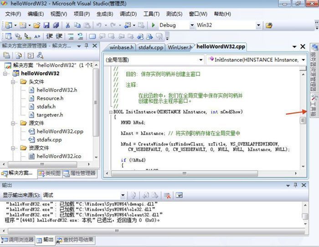Close the helloWordW32.cpp document with X
Image resolution: width=319 pixels, height=247 pixels.
coord(303,46)
